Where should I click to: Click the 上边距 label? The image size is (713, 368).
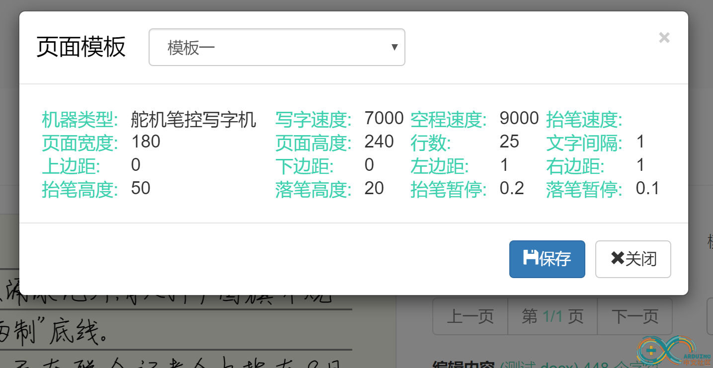71,166
